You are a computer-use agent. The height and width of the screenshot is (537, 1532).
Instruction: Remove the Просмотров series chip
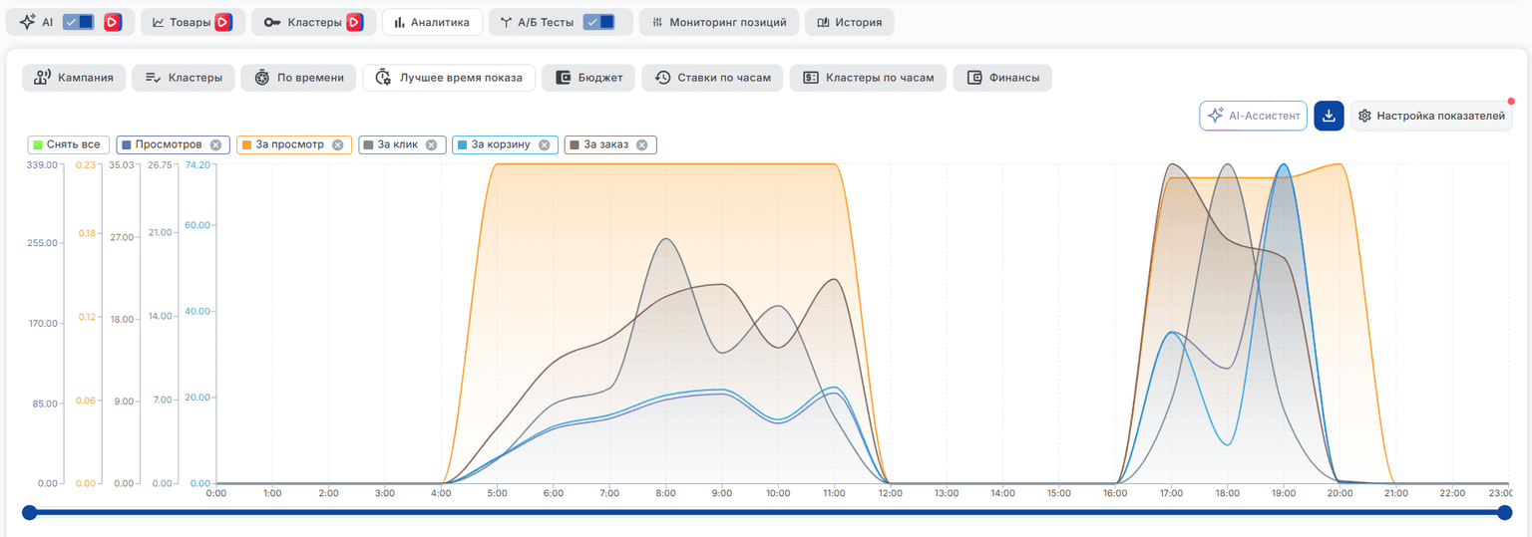pos(215,144)
